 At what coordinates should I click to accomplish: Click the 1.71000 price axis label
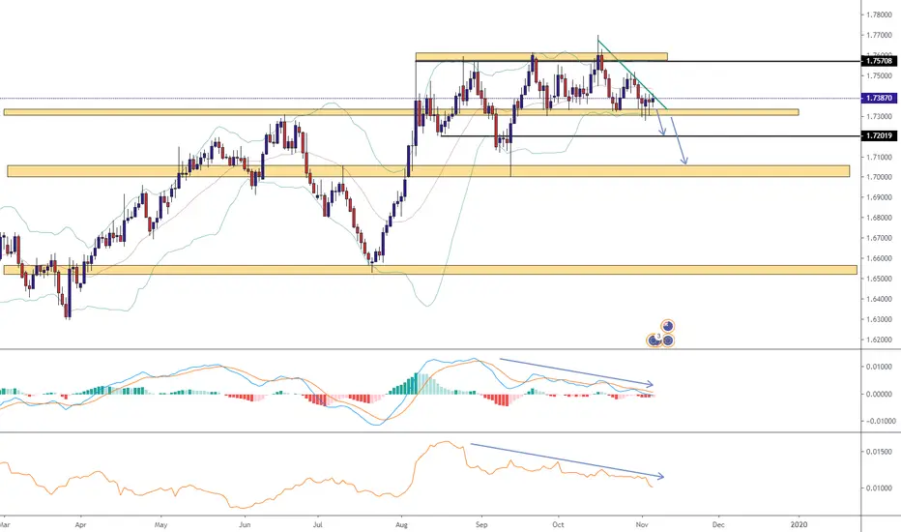pyautogui.click(x=880, y=157)
